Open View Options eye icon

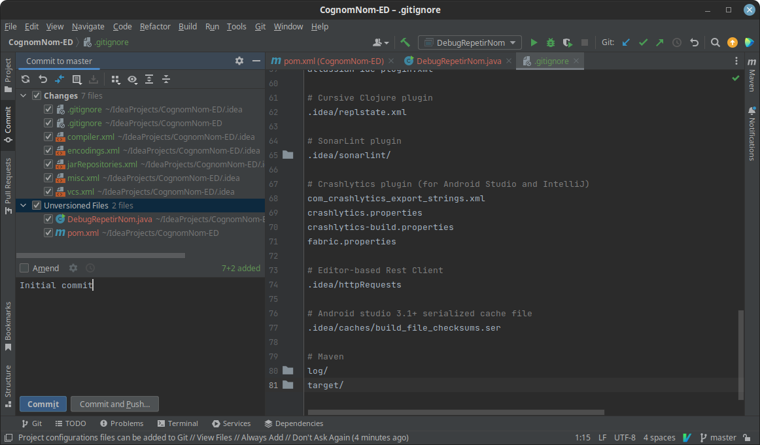click(132, 80)
